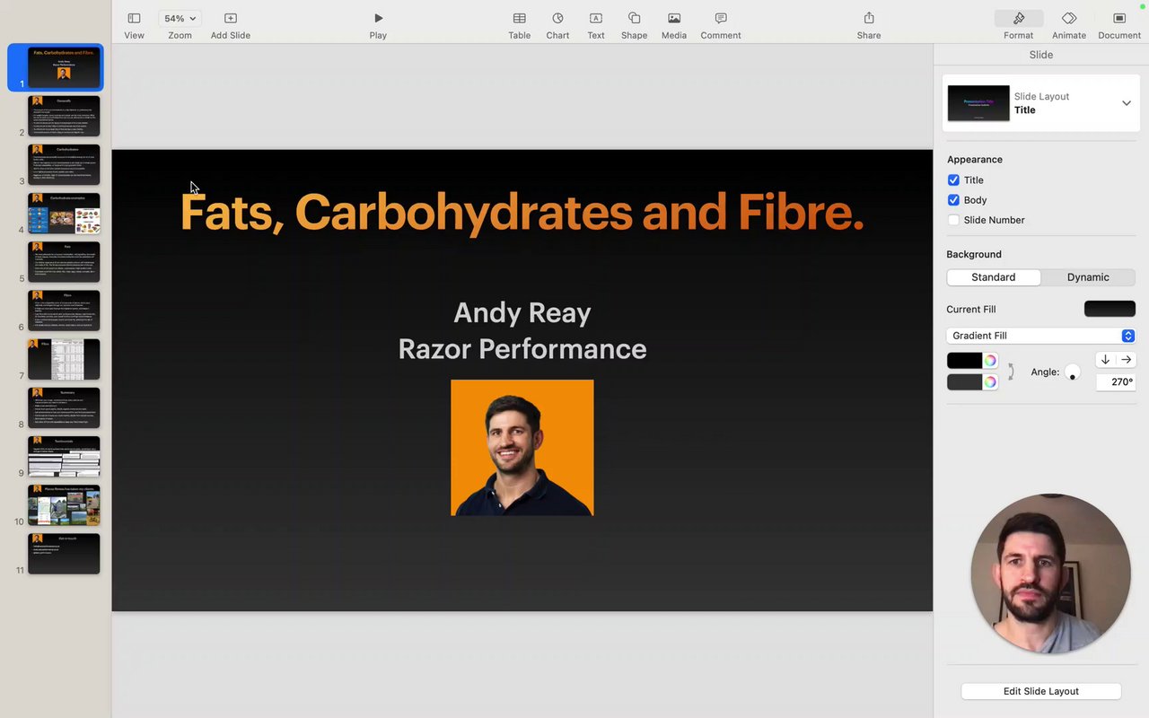
Task: Enable the Slide Number checkbox
Action: click(953, 220)
